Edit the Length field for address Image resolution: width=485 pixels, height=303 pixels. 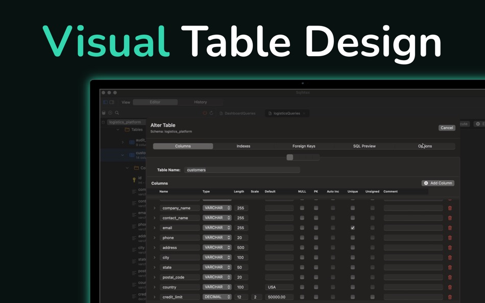click(x=241, y=248)
